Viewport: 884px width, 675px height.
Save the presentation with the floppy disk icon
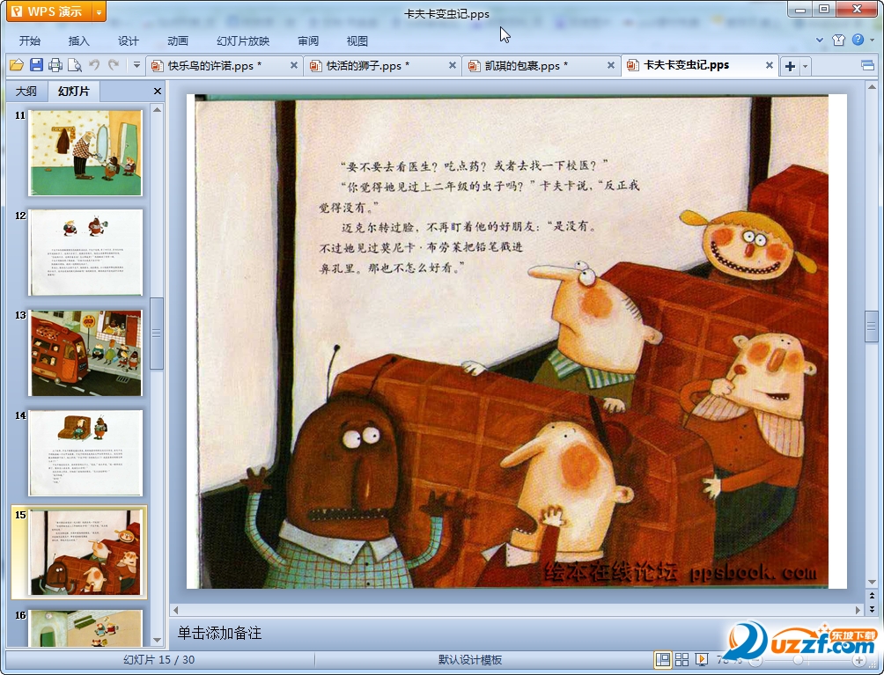coord(36,65)
